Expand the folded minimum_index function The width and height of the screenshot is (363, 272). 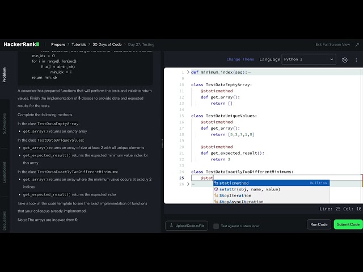[188, 72]
